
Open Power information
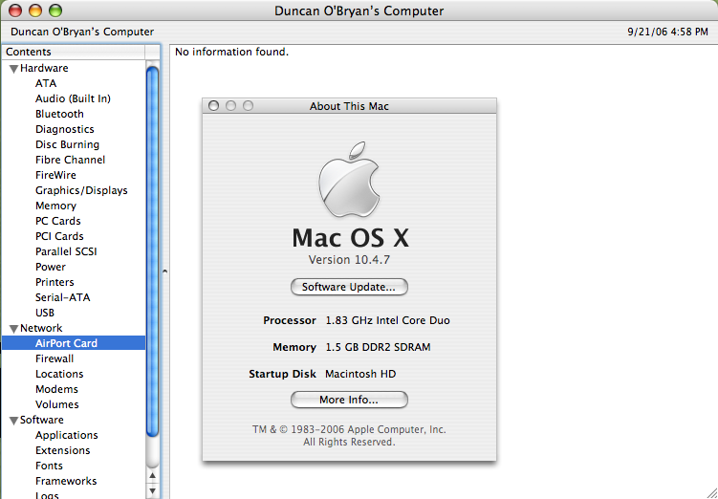tap(51, 267)
